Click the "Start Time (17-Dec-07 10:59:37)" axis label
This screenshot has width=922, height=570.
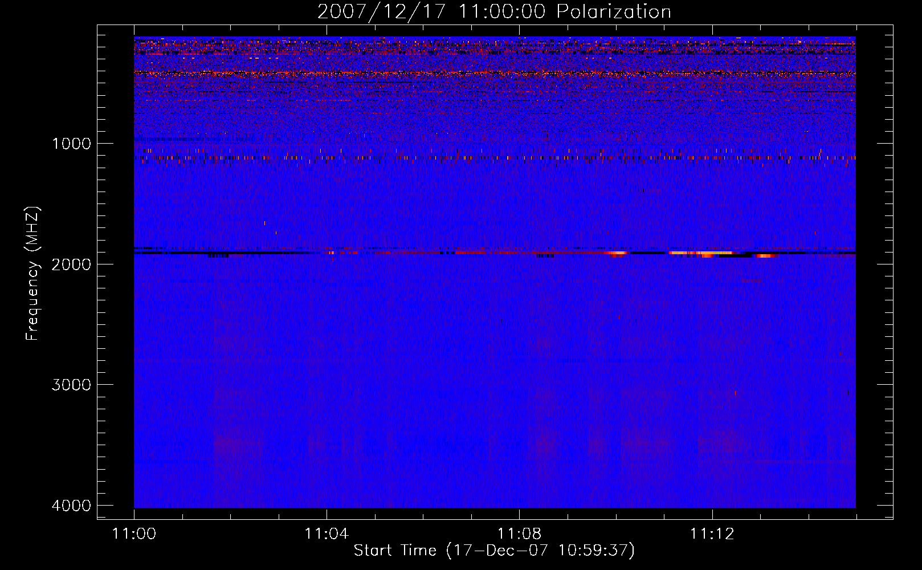[494, 551]
